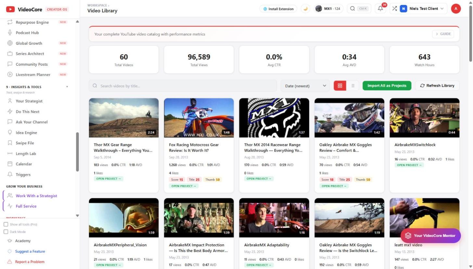
Task: Switch to grid view layout icon
Action: tap(340, 86)
